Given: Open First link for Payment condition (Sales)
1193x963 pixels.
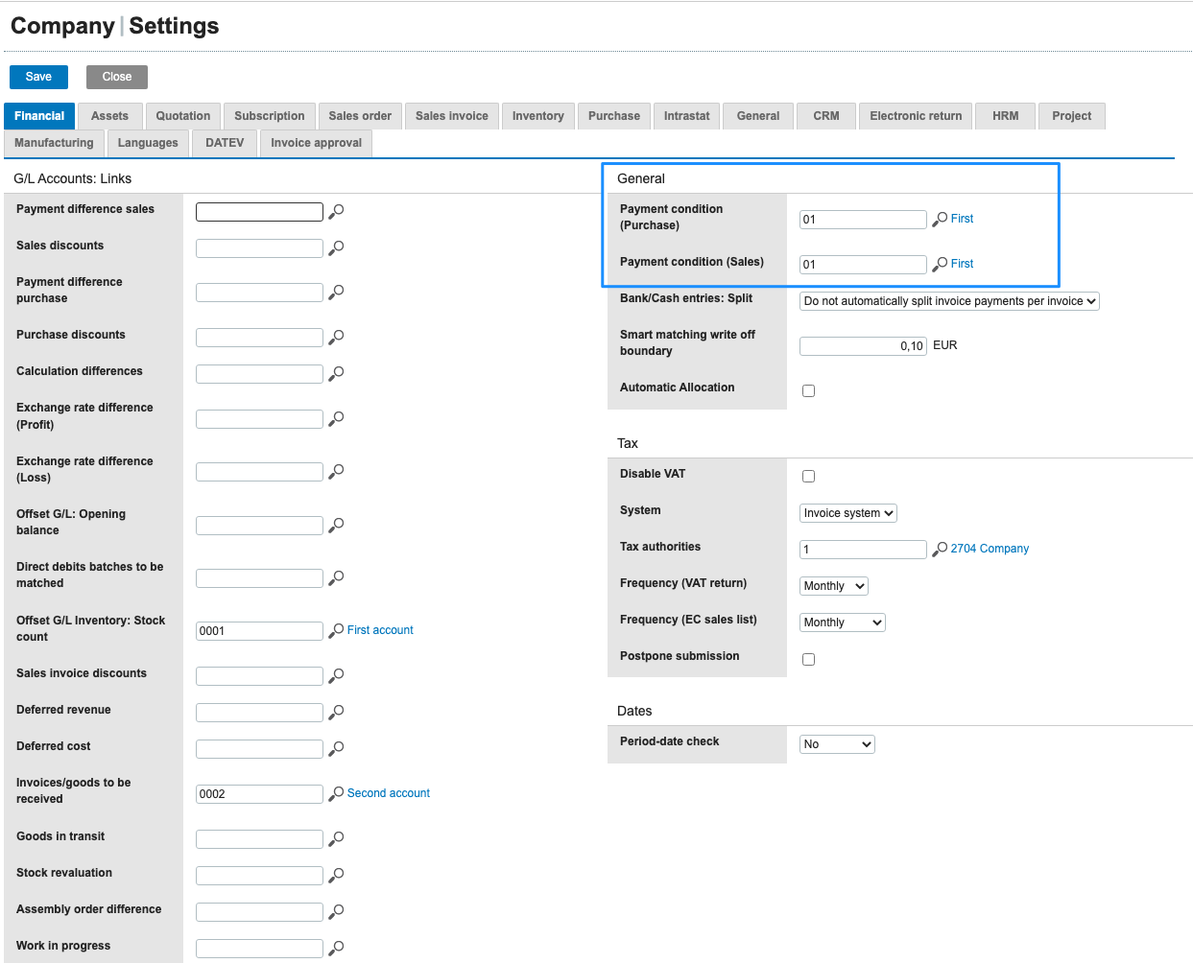Looking at the screenshot, I should 962,264.
